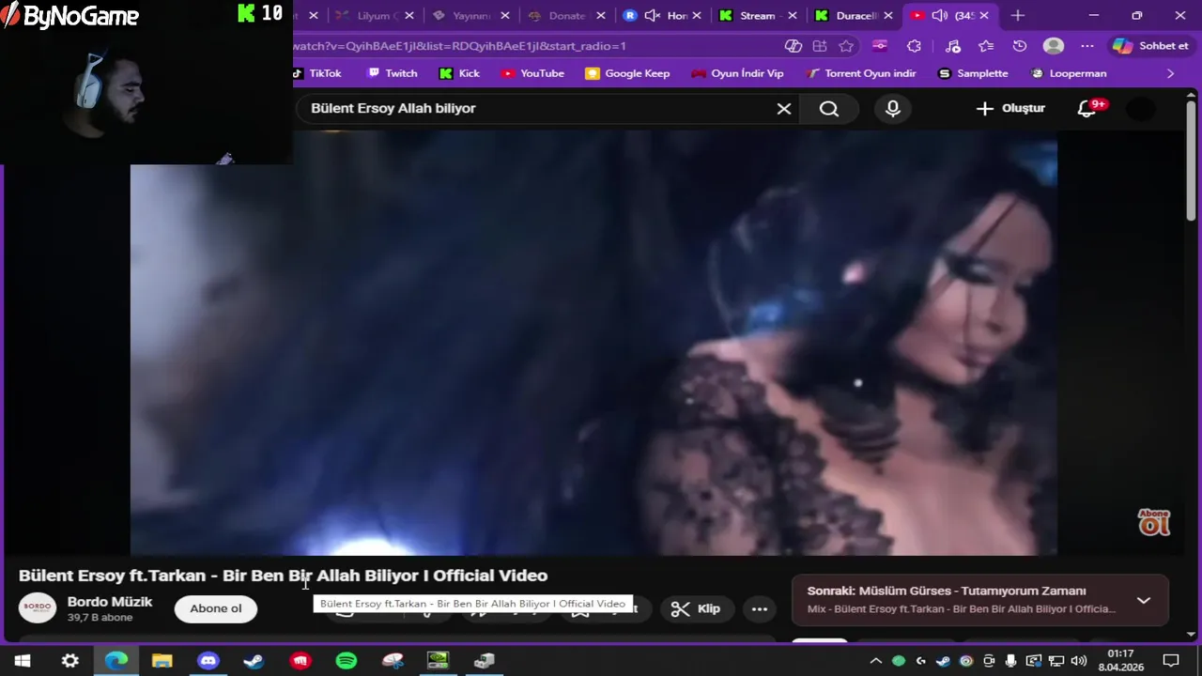This screenshot has width=1202, height=676.
Task: Open the video's three-dot more actions menu
Action: 760,608
